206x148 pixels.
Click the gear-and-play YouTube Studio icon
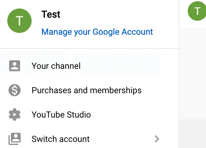(14, 115)
